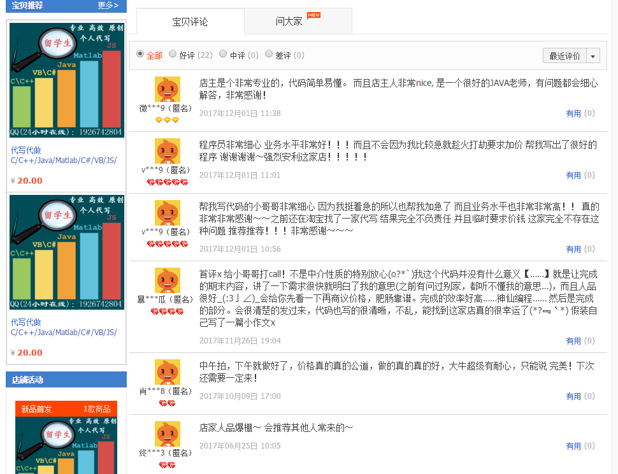Click the heart icons below 肖***8
The image size is (618, 474).
(x=168, y=403)
